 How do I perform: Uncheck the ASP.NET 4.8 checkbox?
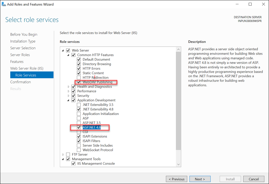(x=79, y=127)
